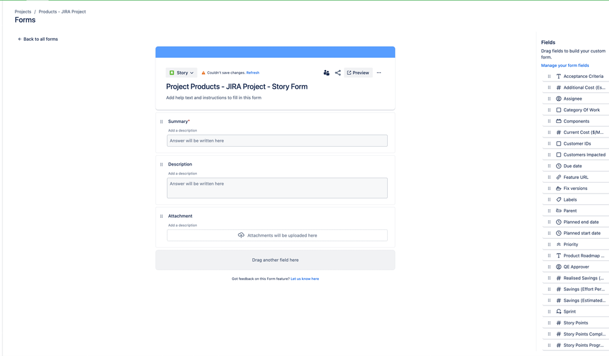Click the tag icon of Labels
609x356 pixels.
tap(558, 200)
